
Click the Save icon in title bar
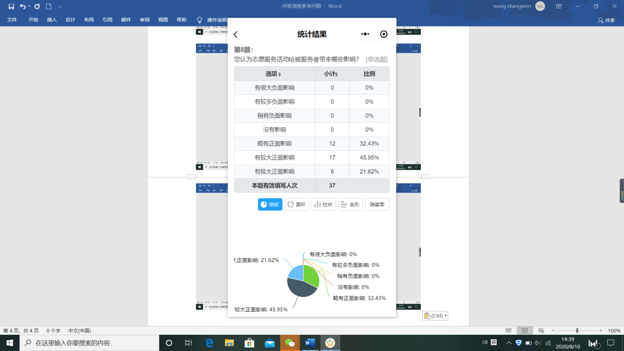tap(11, 6)
